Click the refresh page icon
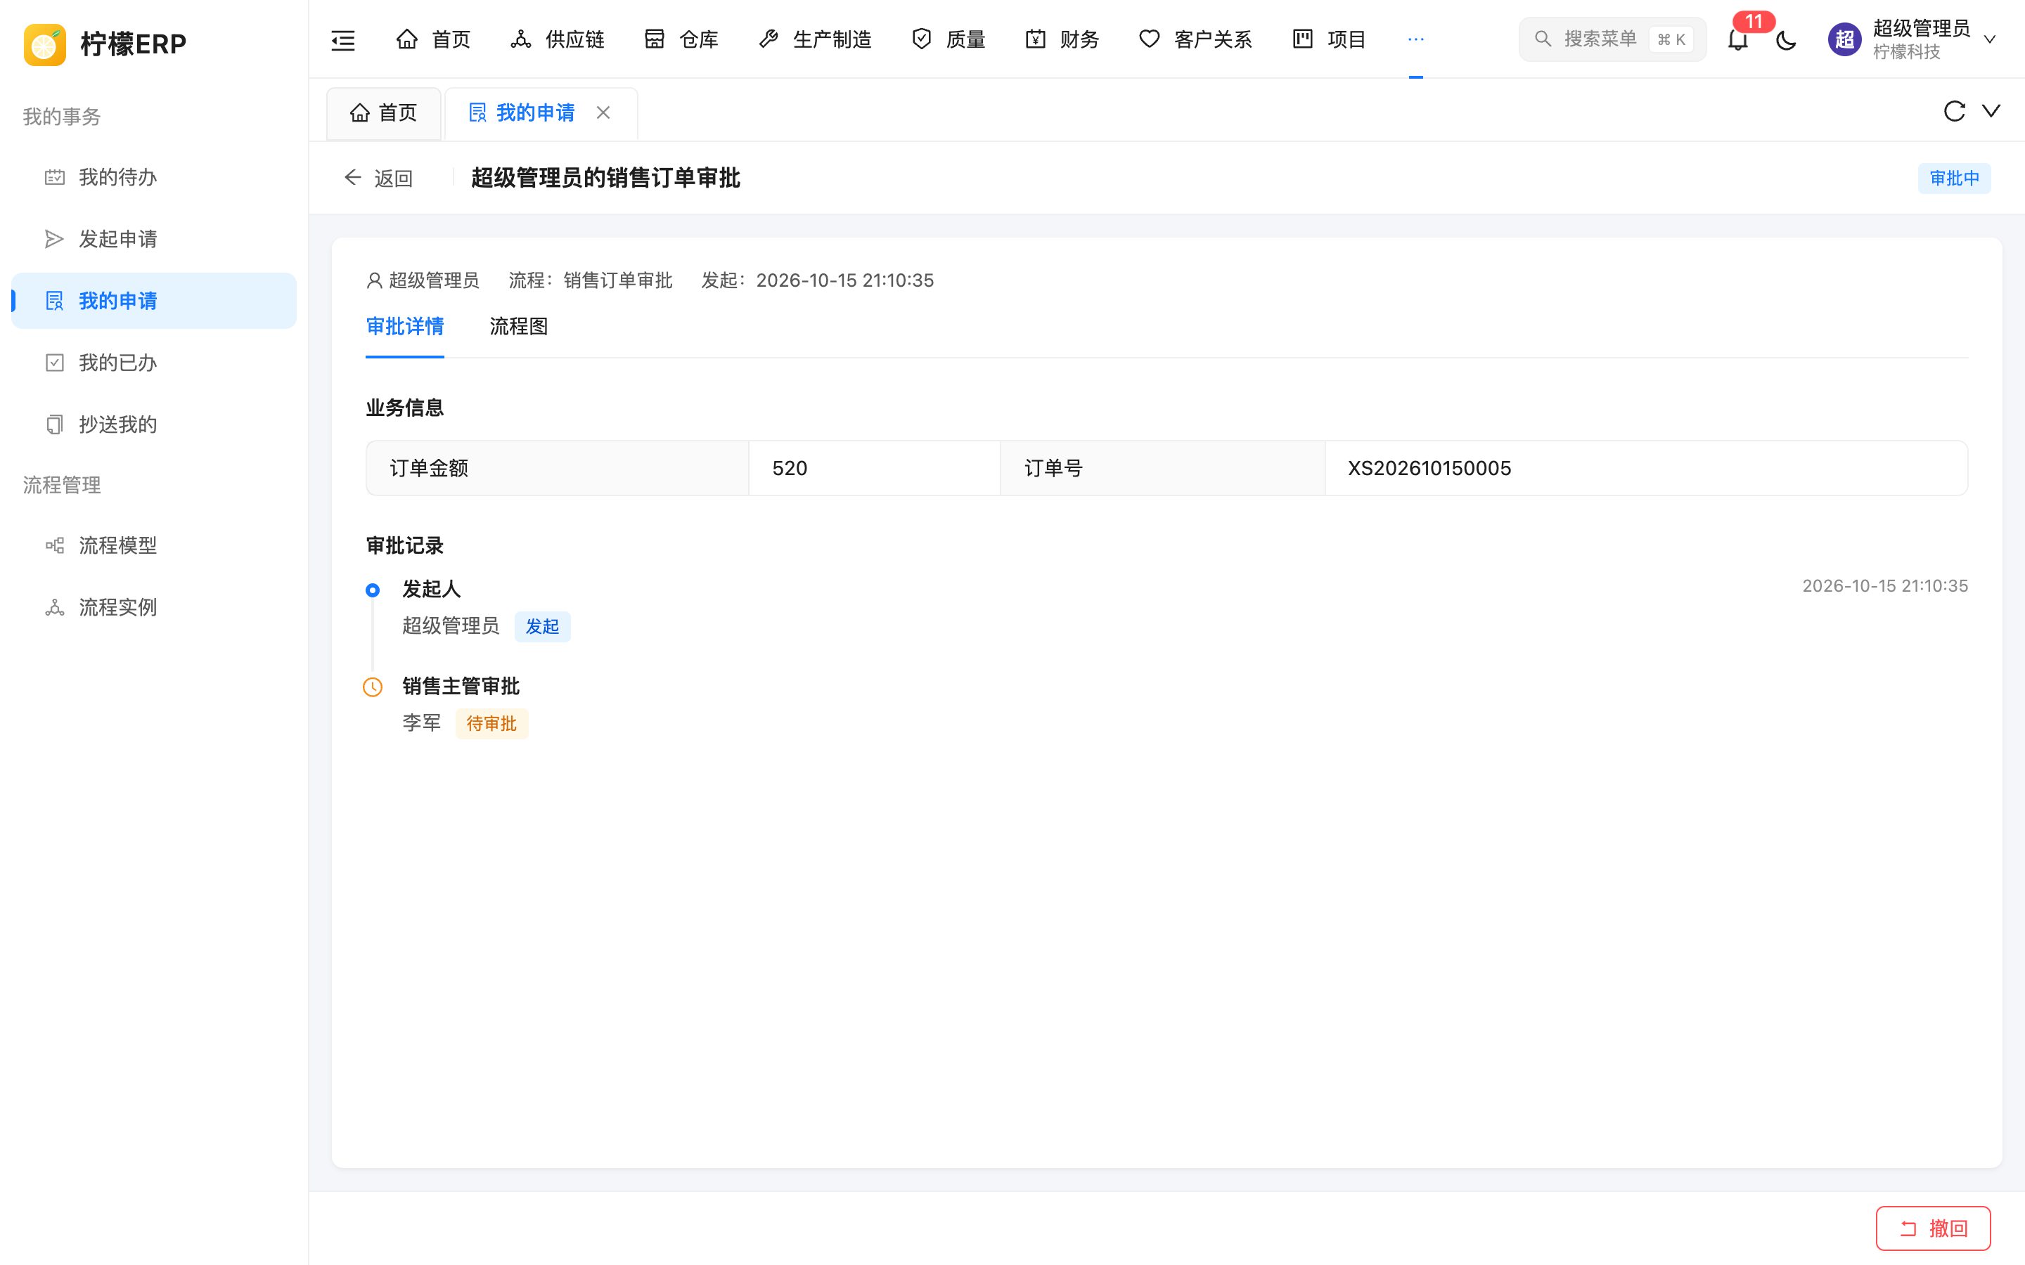The height and width of the screenshot is (1265, 2025). point(1954,111)
